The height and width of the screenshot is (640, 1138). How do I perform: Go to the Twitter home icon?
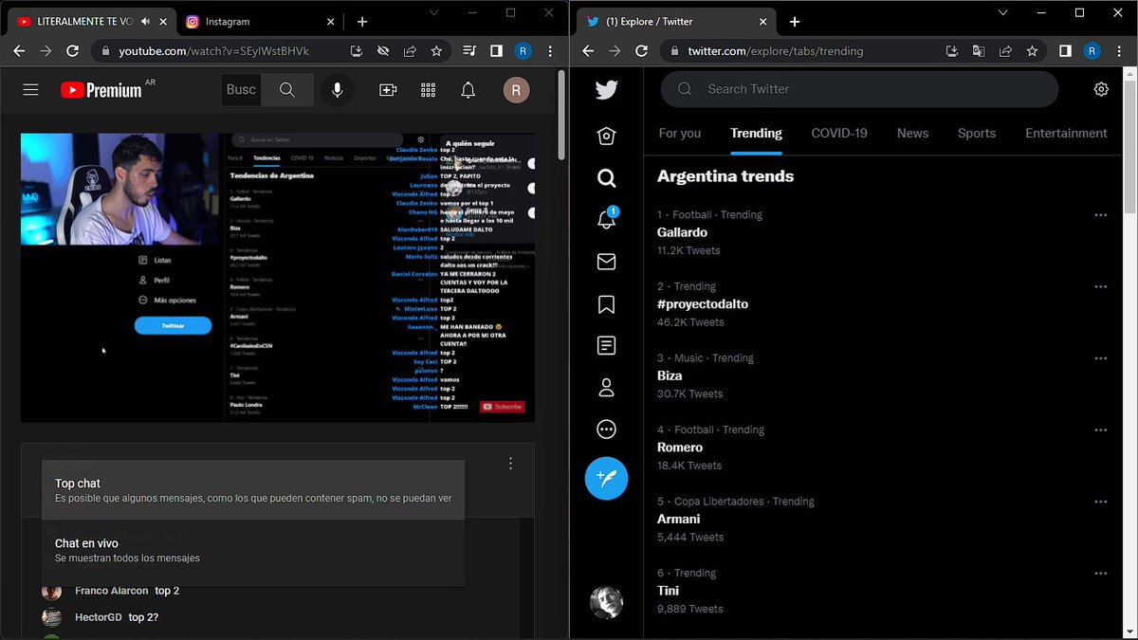coord(607,136)
